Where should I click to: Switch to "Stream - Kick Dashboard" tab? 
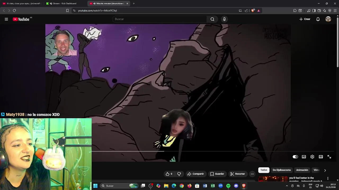point(65,3)
